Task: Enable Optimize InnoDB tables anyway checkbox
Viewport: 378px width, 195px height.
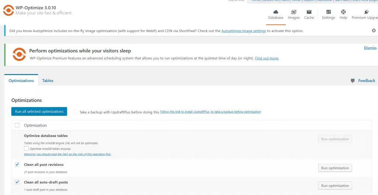Action: pos(26,148)
